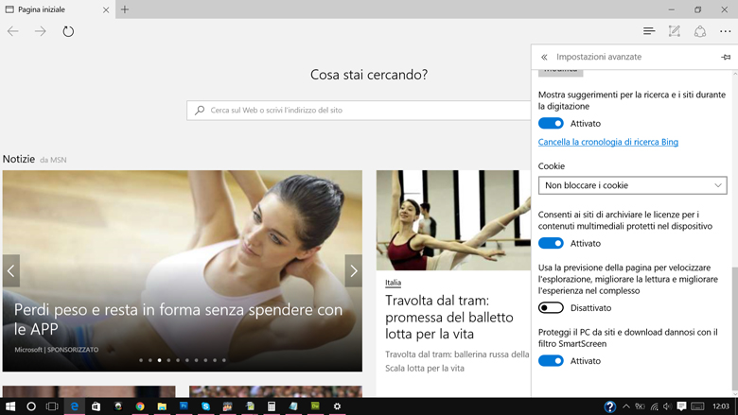The width and height of the screenshot is (738, 415).
Task: Click the search magnifier icon in the search box
Action: (x=200, y=110)
